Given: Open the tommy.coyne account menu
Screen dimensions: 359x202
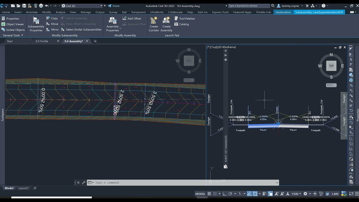Looking at the screenshot, I should pos(290,6).
